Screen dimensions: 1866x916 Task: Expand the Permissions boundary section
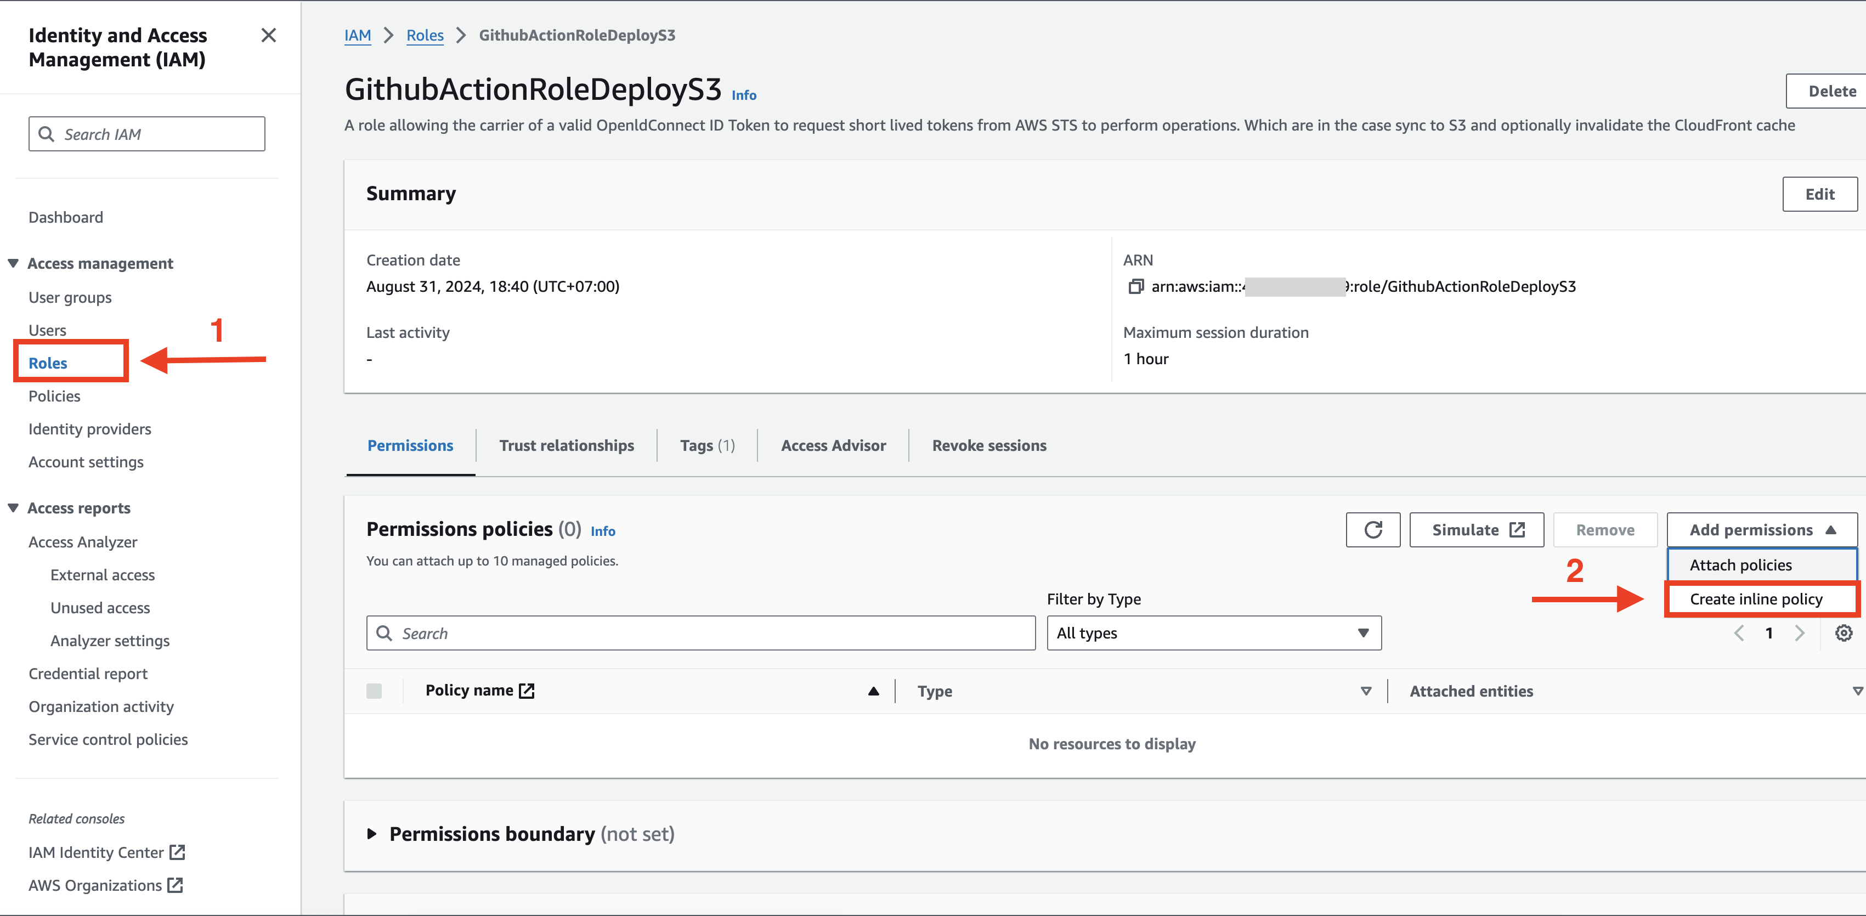(371, 834)
